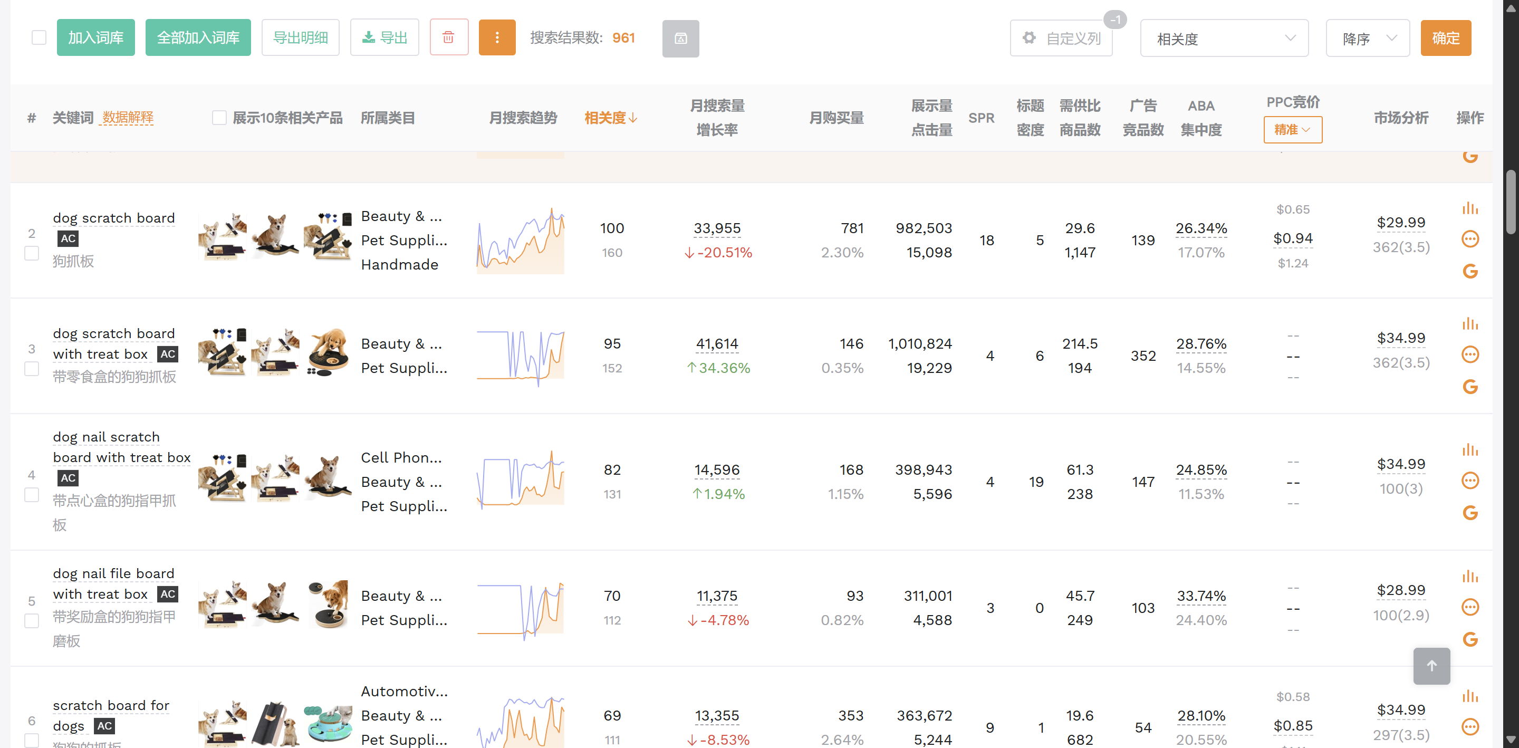1519x748 pixels.
Task: Click the orange 确定 button
Action: coord(1446,39)
